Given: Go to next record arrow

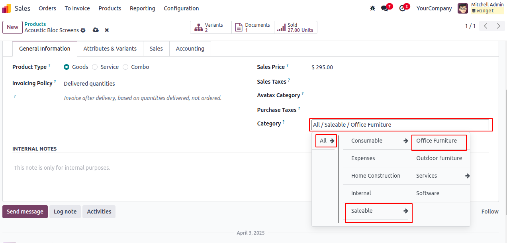Looking at the screenshot, I should click(498, 26).
